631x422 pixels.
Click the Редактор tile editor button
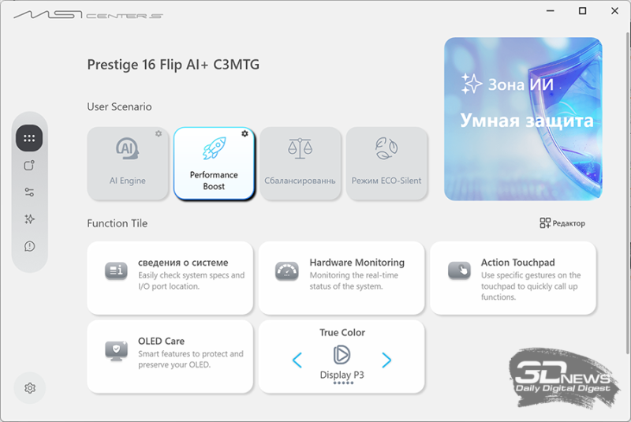pos(562,223)
